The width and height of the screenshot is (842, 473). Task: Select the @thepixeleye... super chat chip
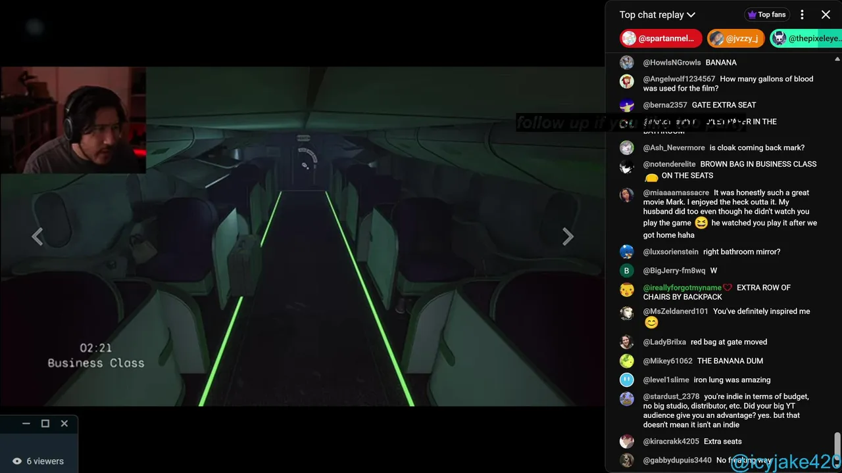806,39
